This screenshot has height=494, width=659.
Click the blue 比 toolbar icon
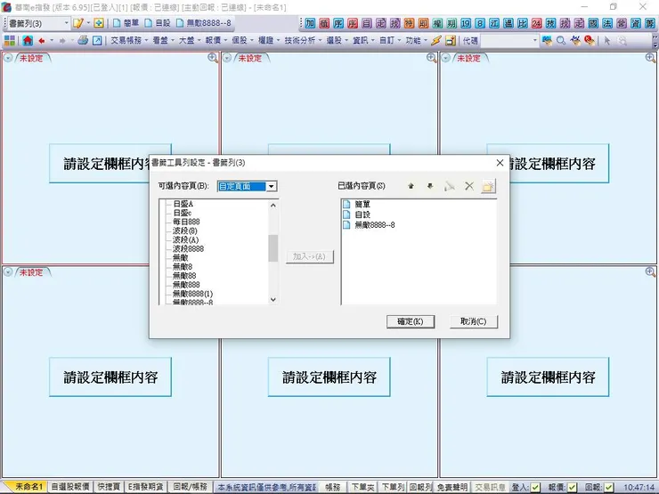[523, 23]
